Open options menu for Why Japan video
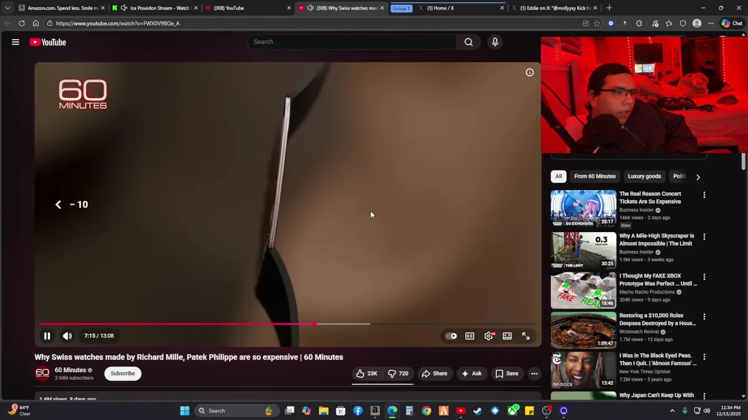The image size is (748, 420). 704,396
